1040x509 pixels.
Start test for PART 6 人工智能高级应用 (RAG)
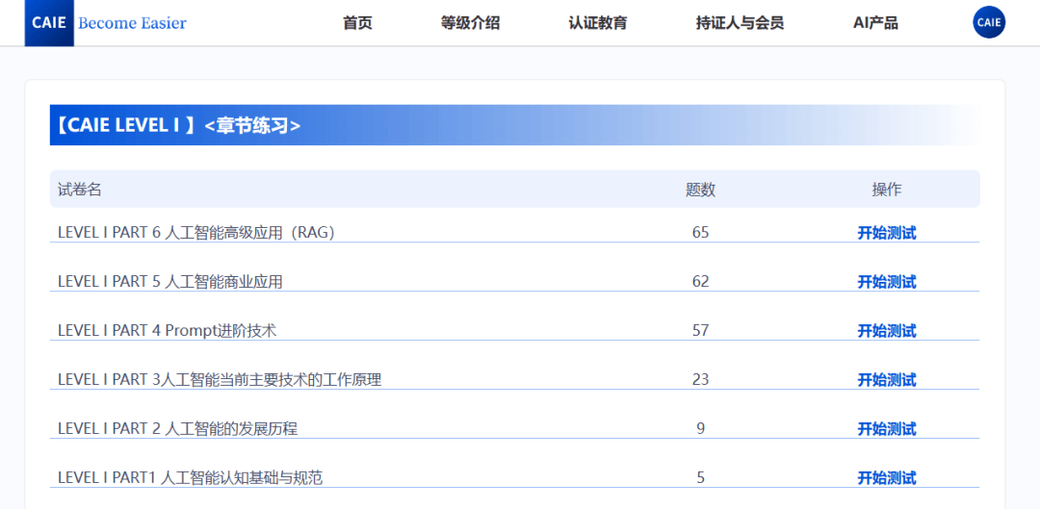886,232
